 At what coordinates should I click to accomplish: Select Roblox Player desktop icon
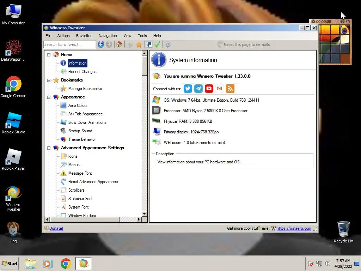point(13,159)
